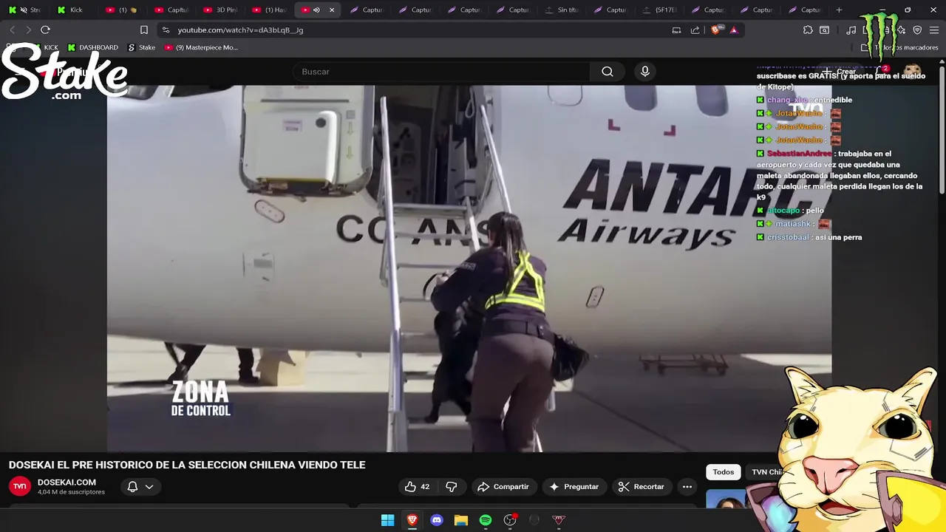946x532 pixels.
Task: Reload the YouTube page
Action: [45, 30]
